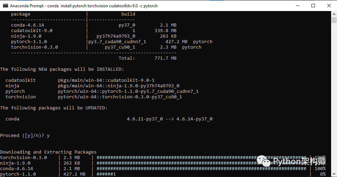Click 'pytorch-1.1.0' in the package table

[x=29, y=41]
